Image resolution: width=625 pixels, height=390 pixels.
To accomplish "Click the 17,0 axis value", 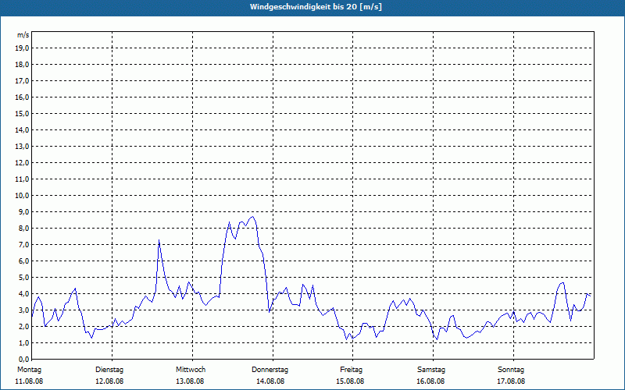I will click(x=23, y=81).
